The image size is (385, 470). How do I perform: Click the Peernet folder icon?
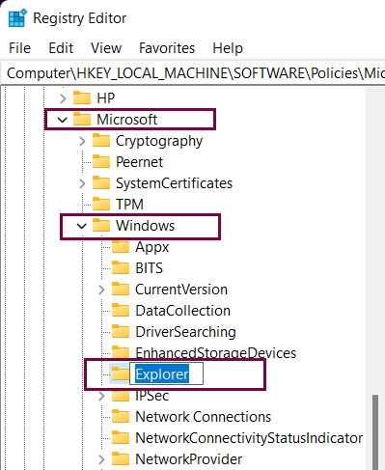(101, 161)
